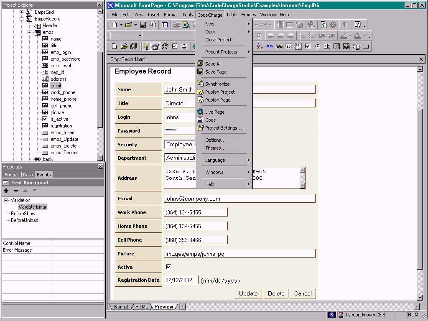Insert an Image Link component icon
Screen dimensions: 428x321
346,46
